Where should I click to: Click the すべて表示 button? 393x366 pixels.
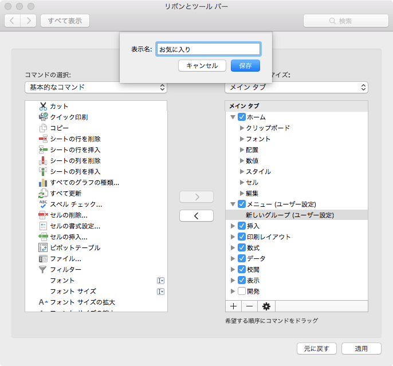[x=65, y=21]
